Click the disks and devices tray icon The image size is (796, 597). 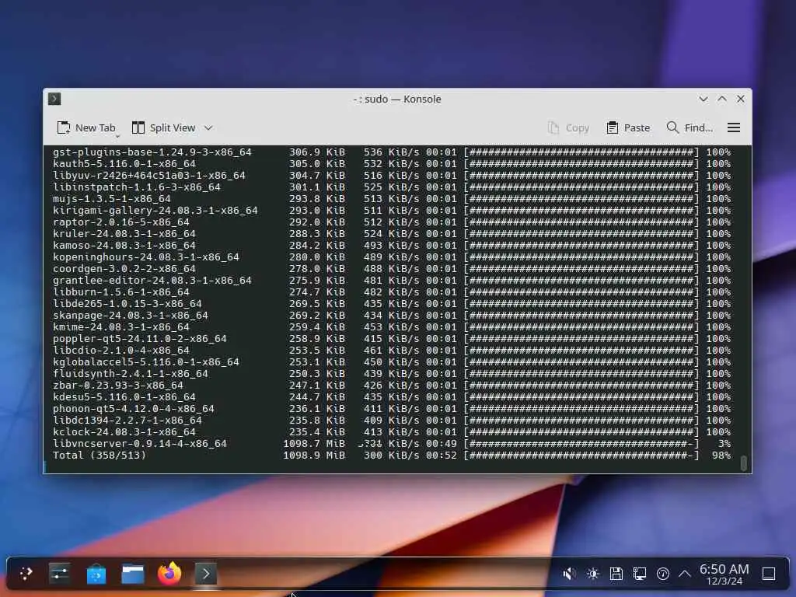click(616, 574)
